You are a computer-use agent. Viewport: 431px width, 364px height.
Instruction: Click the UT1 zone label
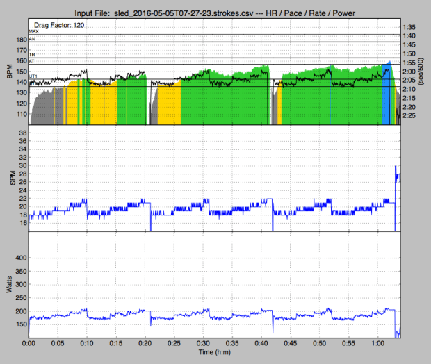tap(34, 76)
